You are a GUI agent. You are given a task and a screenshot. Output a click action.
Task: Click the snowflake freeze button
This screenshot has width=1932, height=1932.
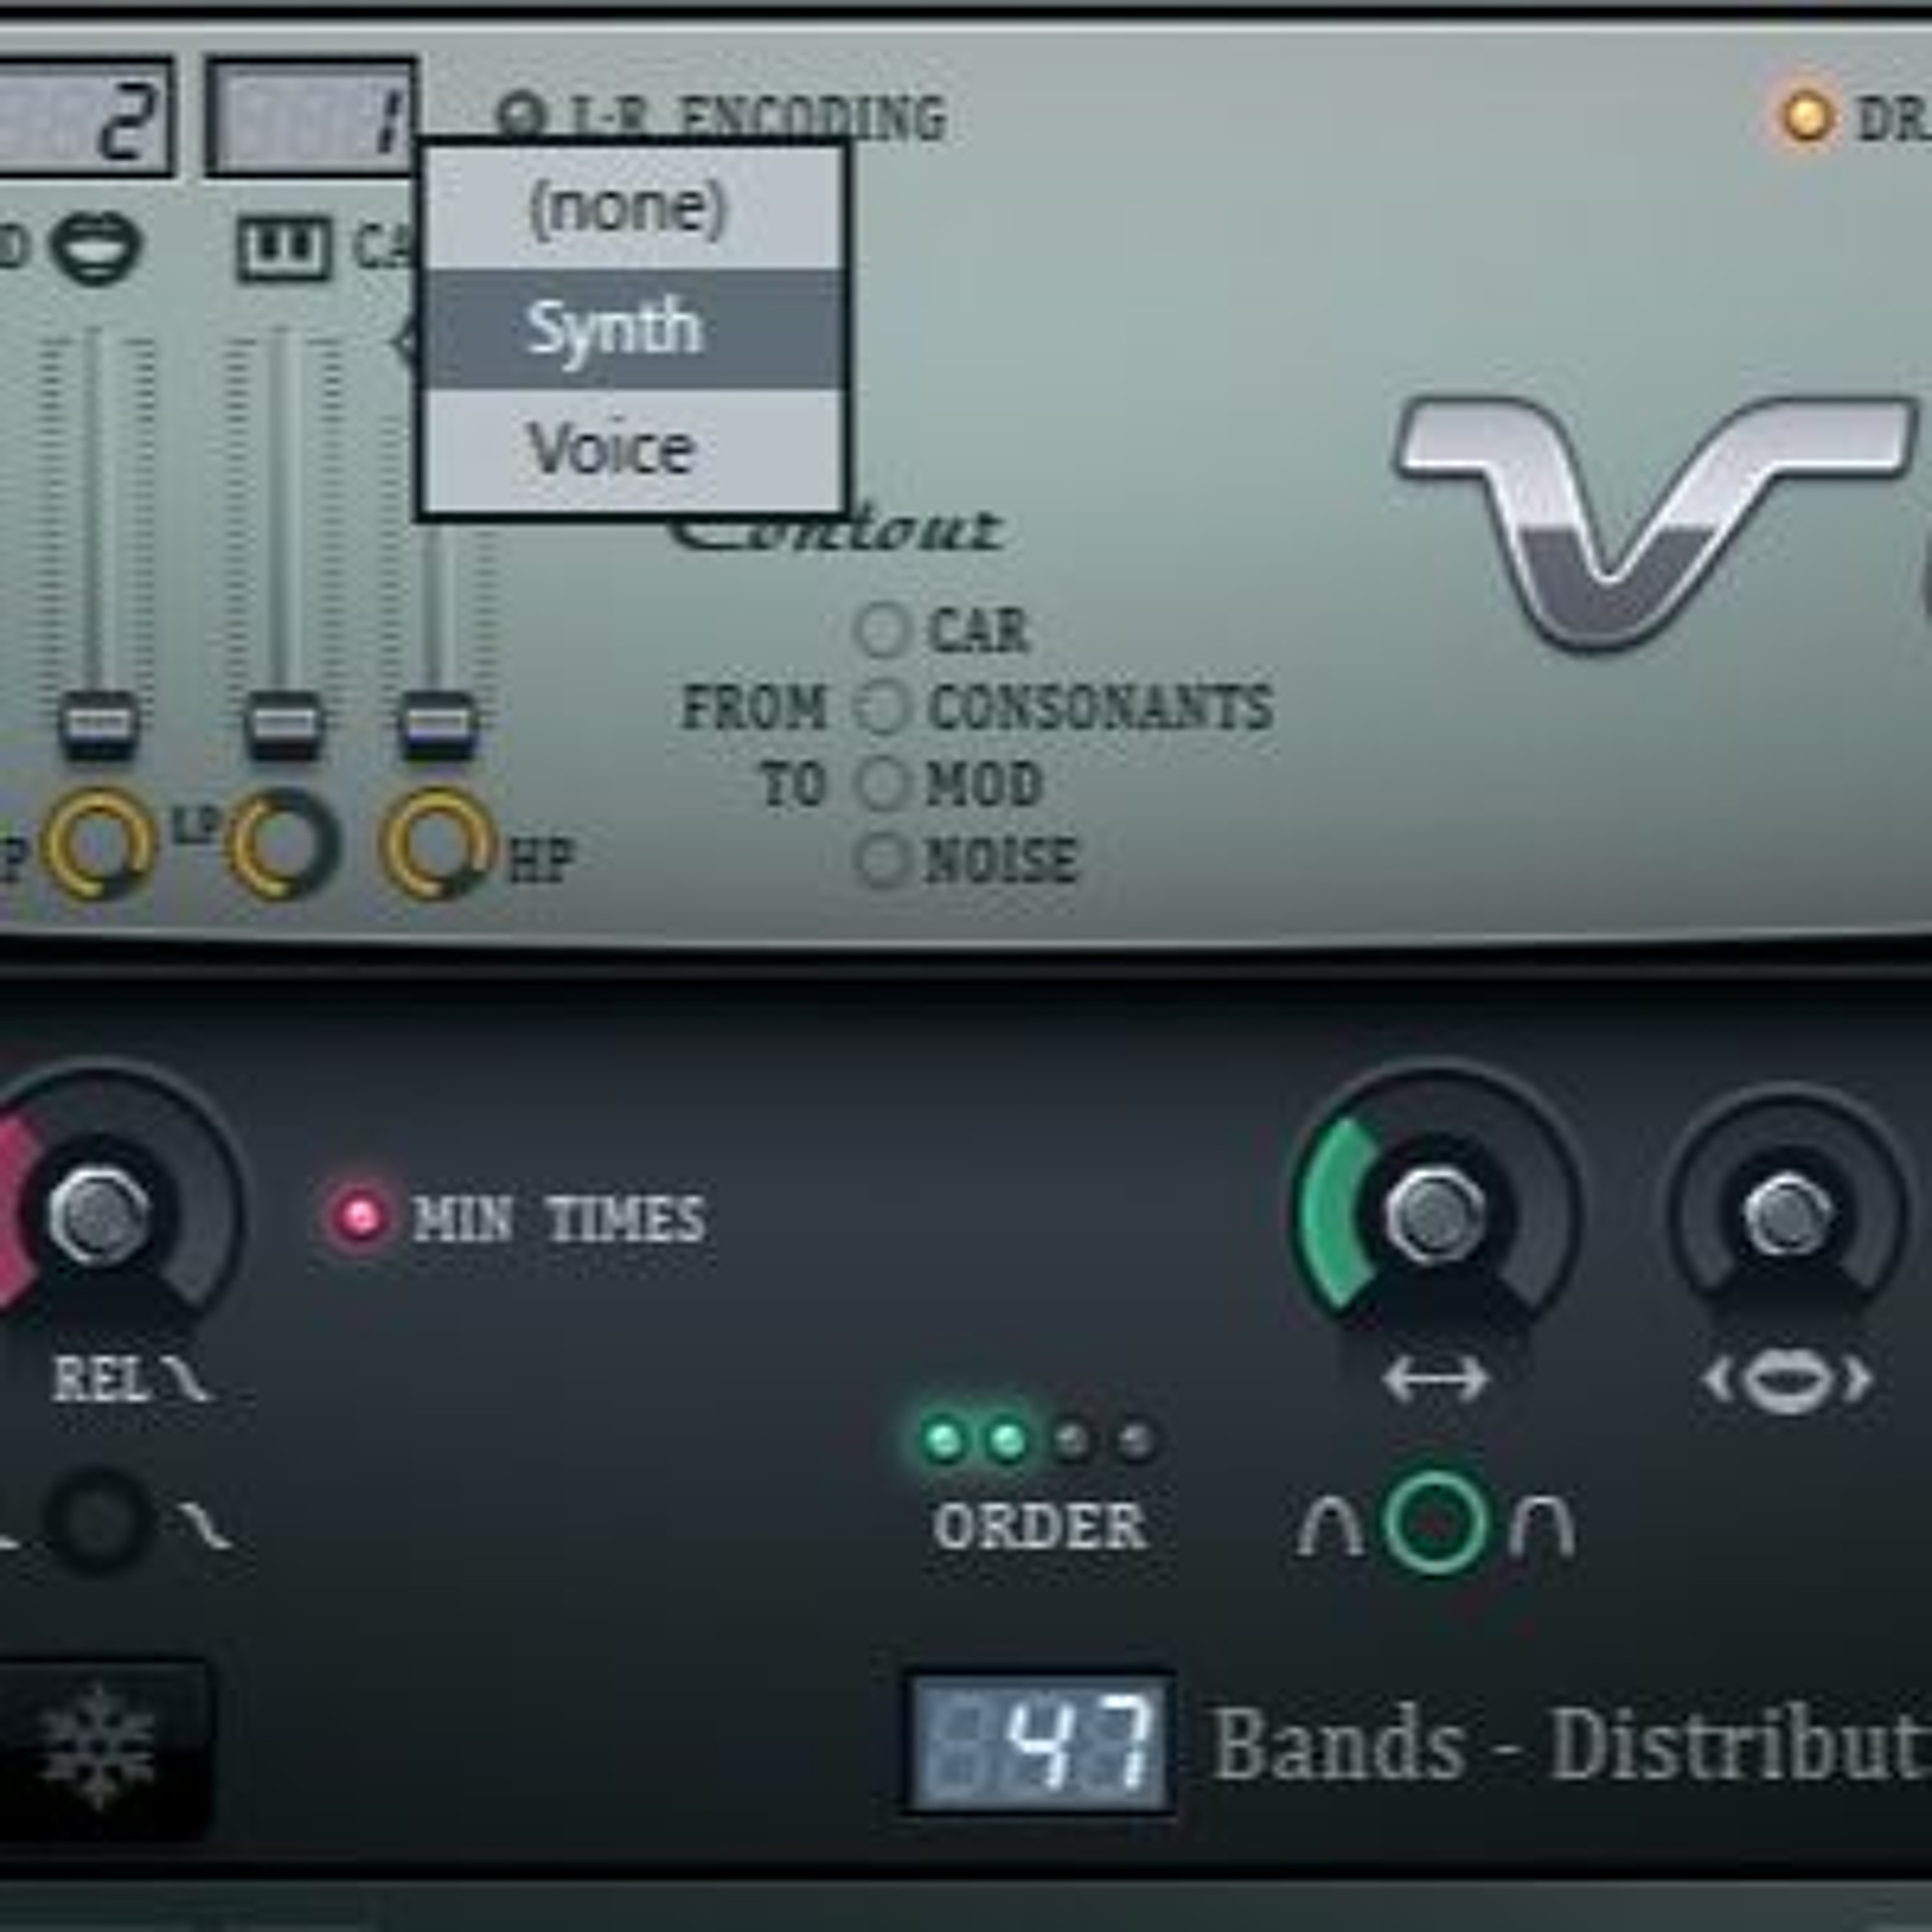(x=98, y=1748)
